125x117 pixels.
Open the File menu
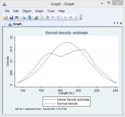tap(7, 11)
